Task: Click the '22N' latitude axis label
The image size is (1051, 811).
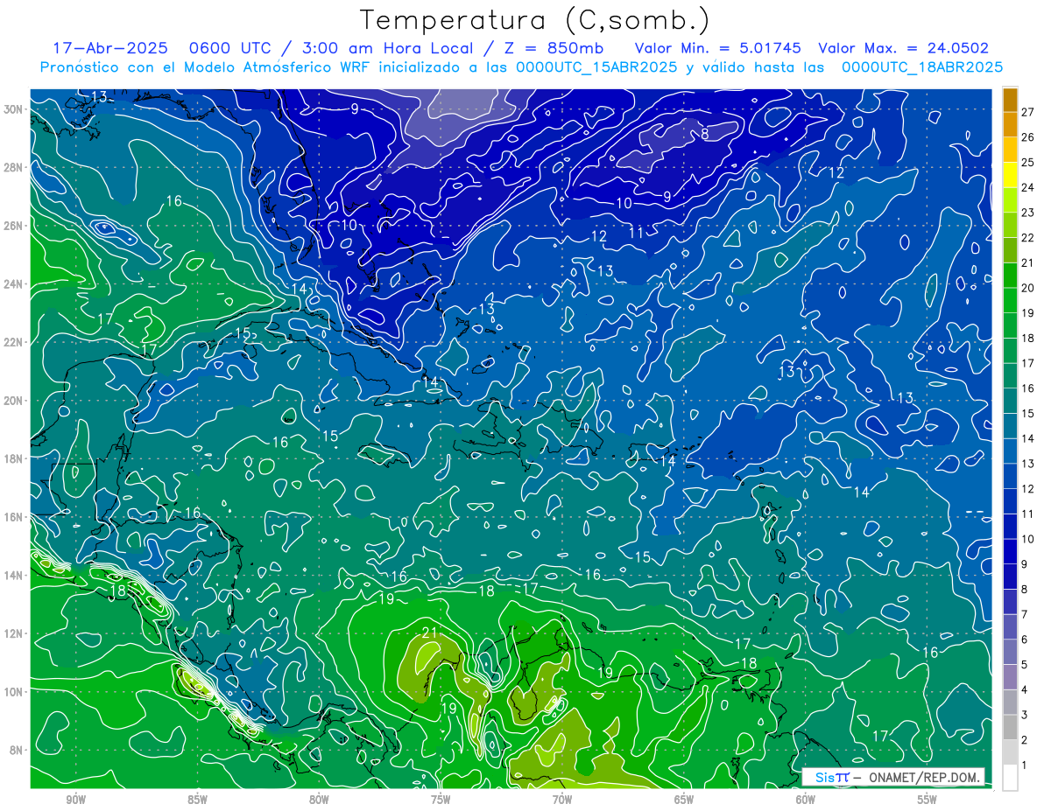Action: [x=14, y=342]
